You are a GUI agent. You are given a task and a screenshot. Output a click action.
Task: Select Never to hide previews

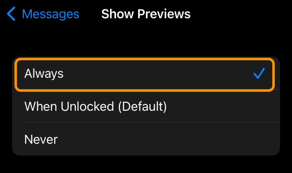(41, 139)
